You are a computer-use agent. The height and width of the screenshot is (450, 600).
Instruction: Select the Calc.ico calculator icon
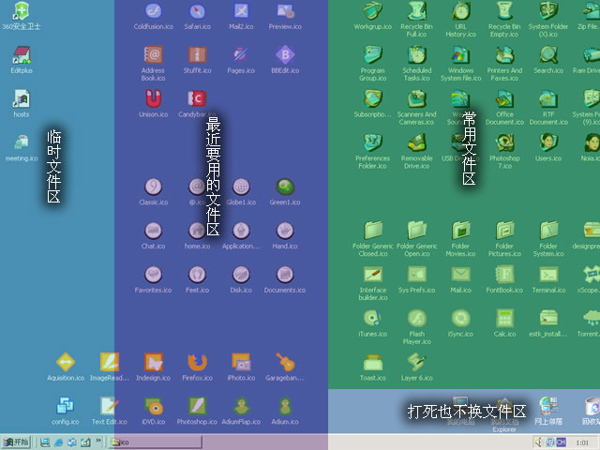coord(504,319)
